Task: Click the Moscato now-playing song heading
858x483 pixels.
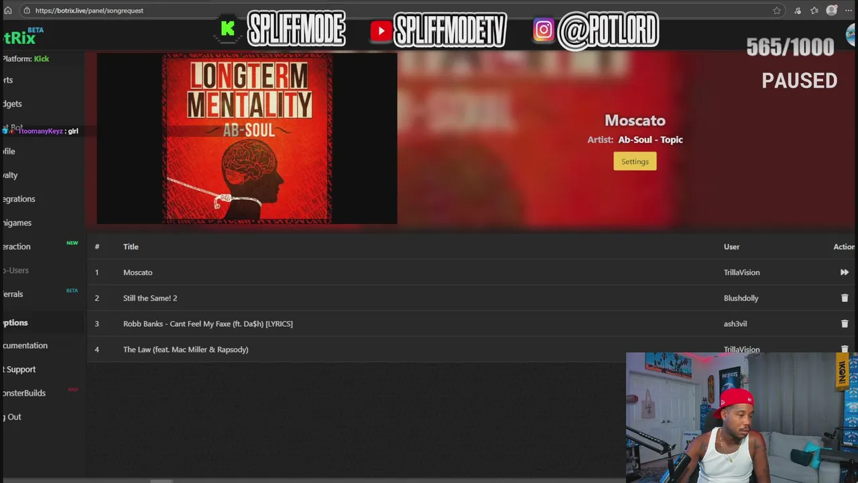Action: pos(635,121)
